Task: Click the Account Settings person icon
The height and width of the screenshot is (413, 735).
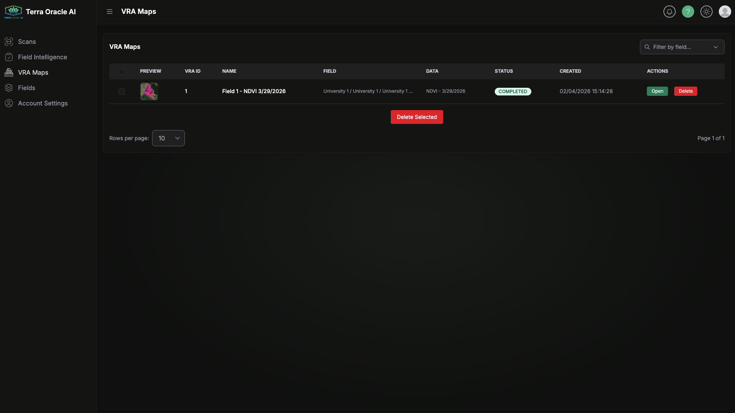Action: point(9,103)
